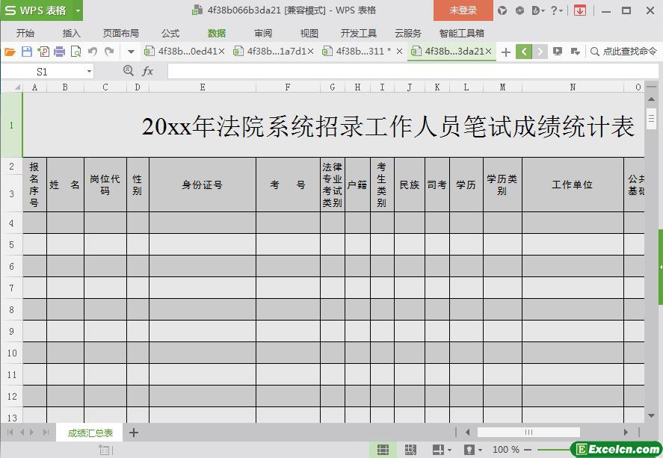
Task: Expand the quick access toolbar dropdown arrow
Action: click(x=131, y=52)
